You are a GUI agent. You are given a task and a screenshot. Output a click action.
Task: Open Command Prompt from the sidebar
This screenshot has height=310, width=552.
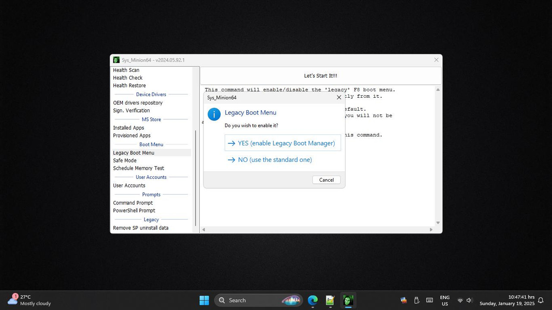pos(133,202)
